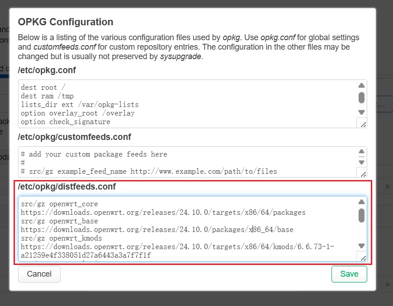
Task: Click the 'src/gz openwrt_kmods' line in distfeeds.conf
Action: coord(62,238)
